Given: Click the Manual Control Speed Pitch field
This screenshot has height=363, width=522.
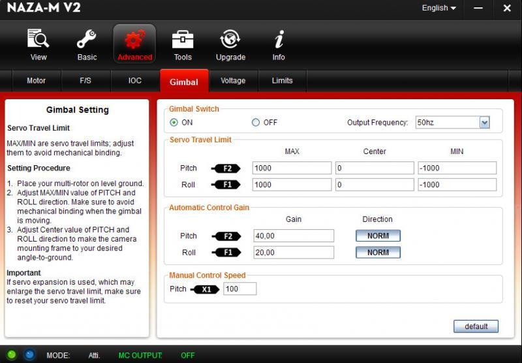Looking at the screenshot, I should 239,289.
